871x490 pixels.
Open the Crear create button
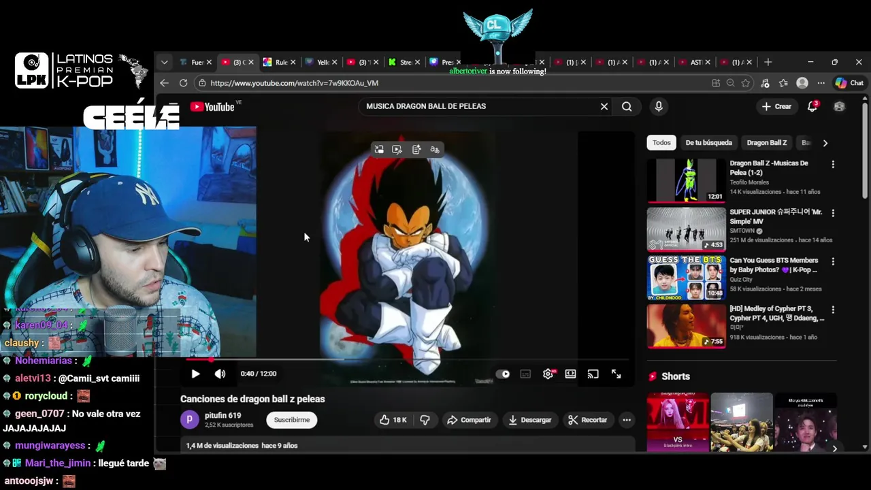coord(776,106)
